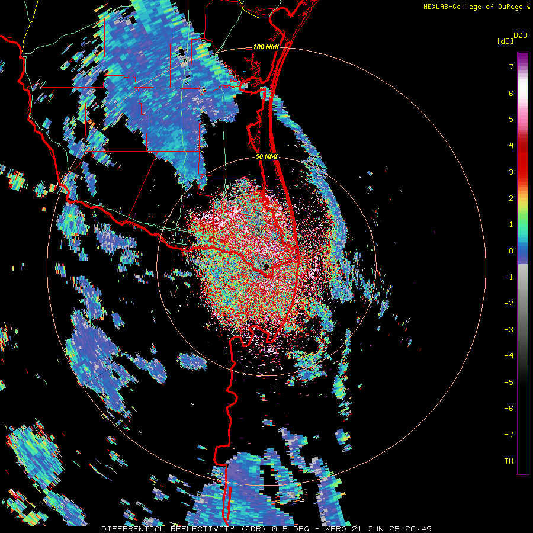The image size is (533, 533).
Task: Click the -1 dB legend value
Action: 509,277
